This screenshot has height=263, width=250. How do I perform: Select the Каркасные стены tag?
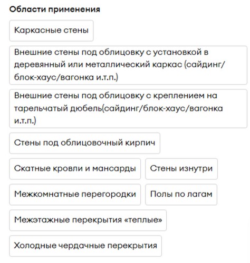(51, 31)
